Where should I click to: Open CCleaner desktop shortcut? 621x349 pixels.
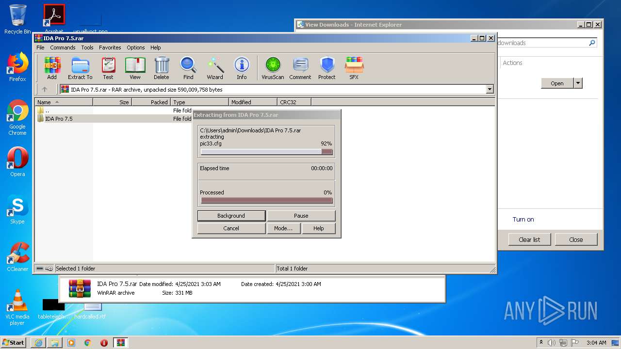coord(17,257)
